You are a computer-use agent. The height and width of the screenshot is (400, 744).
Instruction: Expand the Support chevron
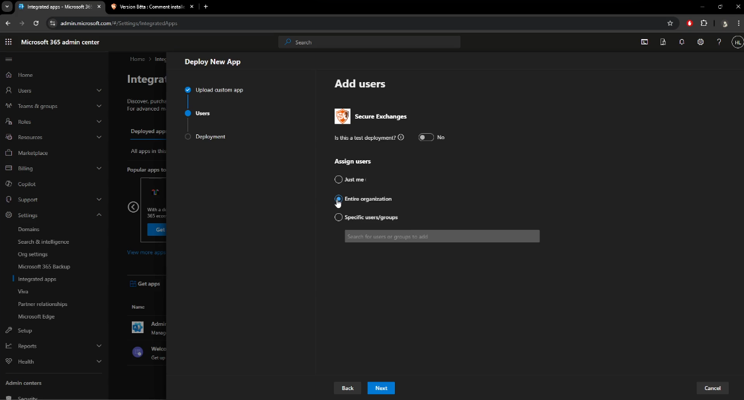tap(99, 199)
